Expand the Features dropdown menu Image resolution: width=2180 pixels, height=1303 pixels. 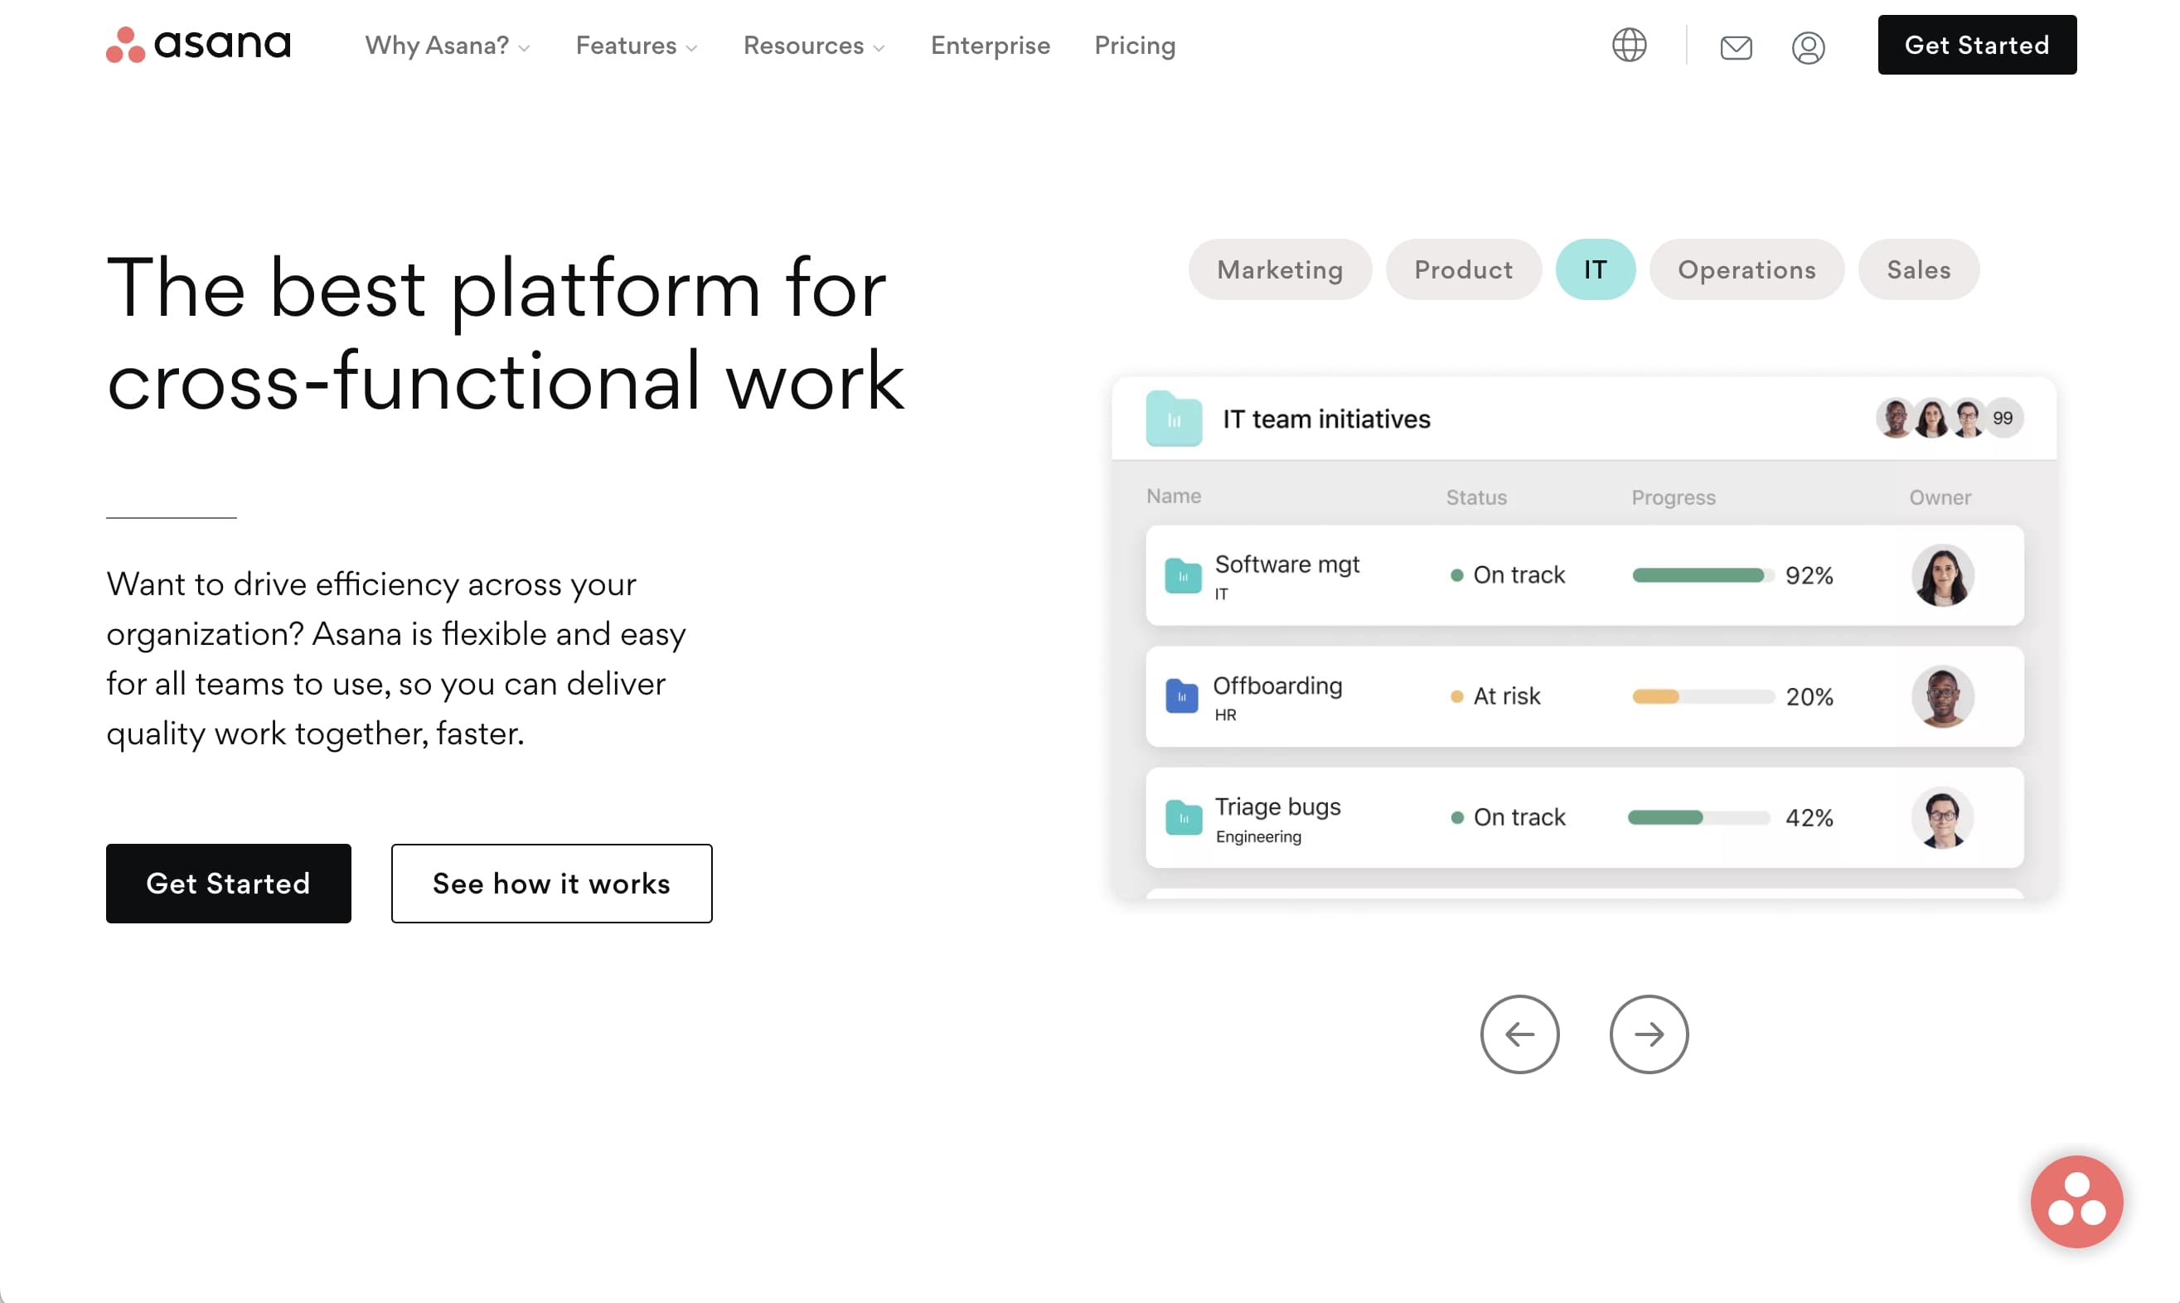634,43
